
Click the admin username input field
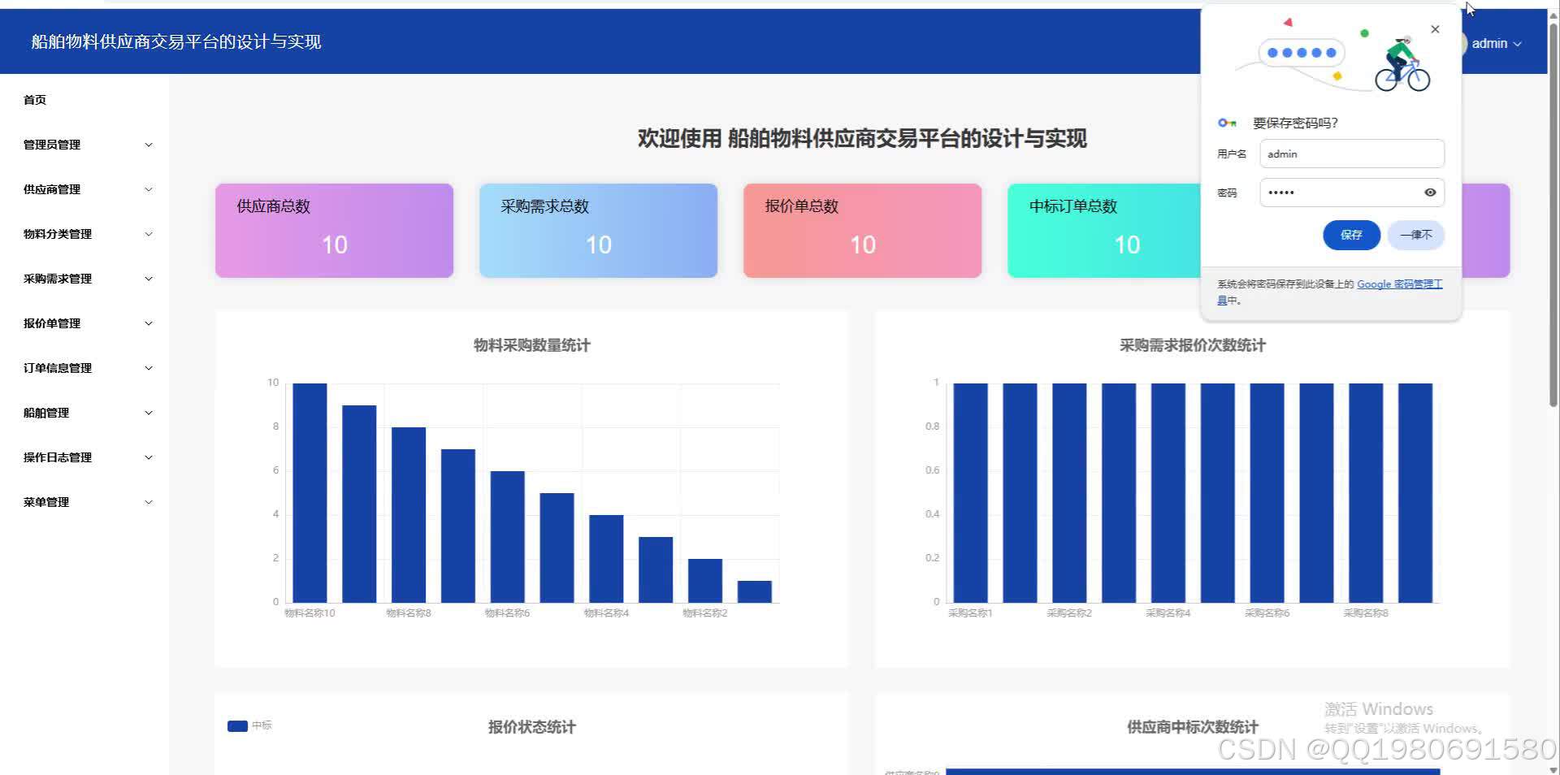1351,154
